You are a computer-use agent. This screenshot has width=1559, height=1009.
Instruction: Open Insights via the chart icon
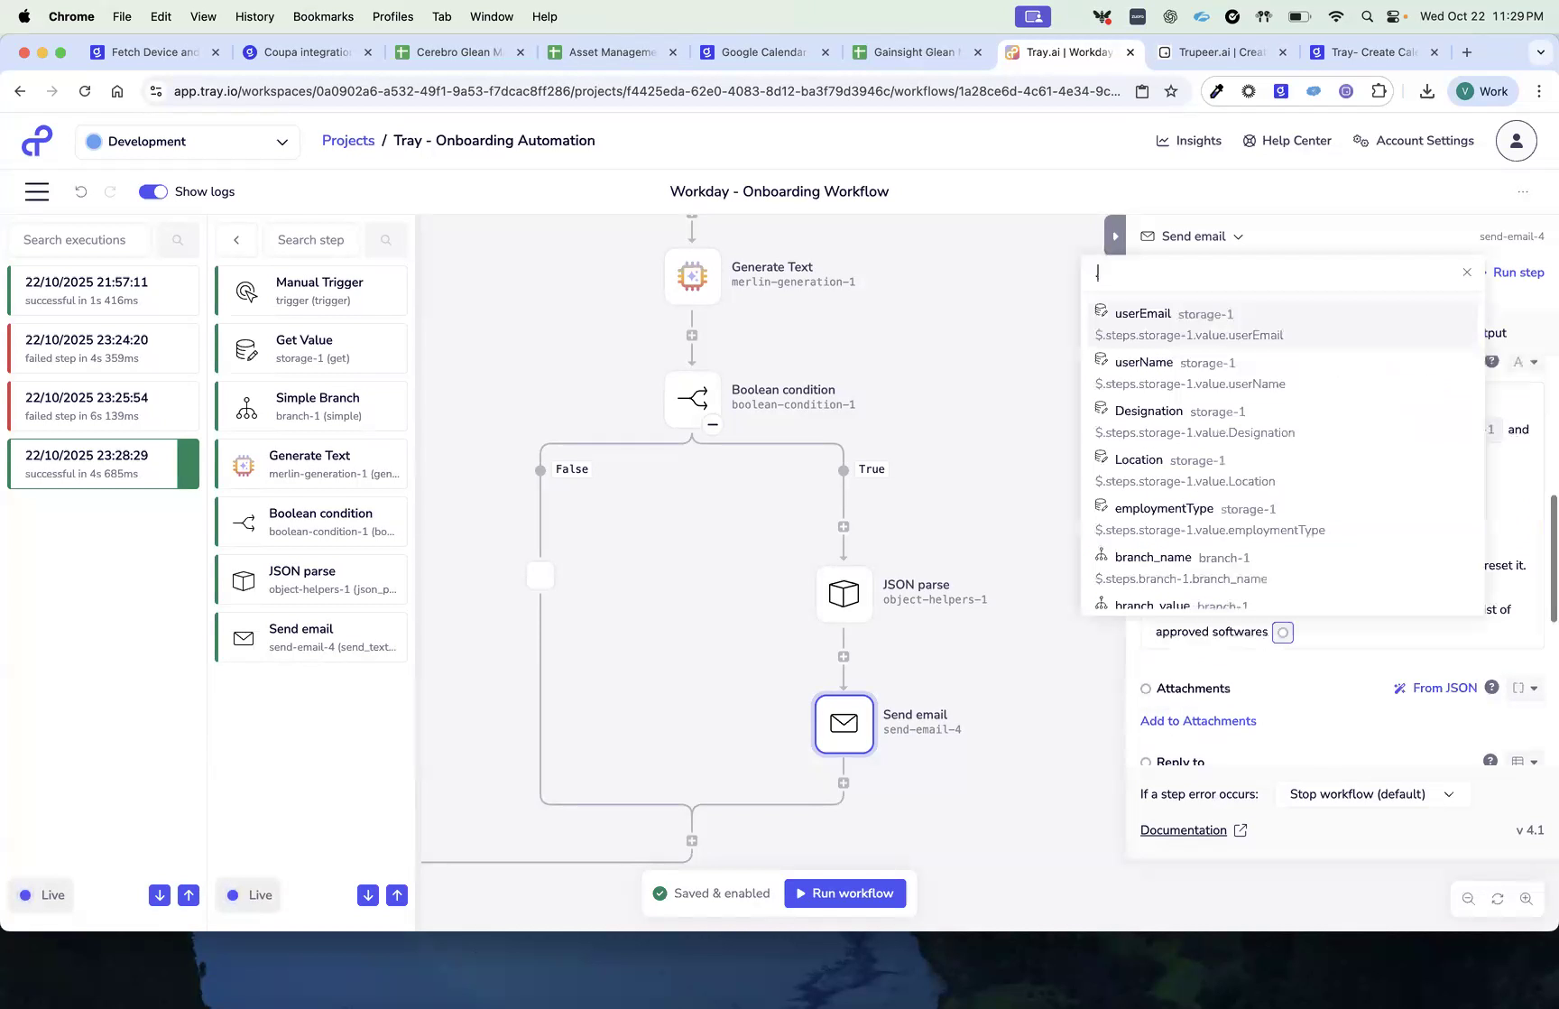1163,141
